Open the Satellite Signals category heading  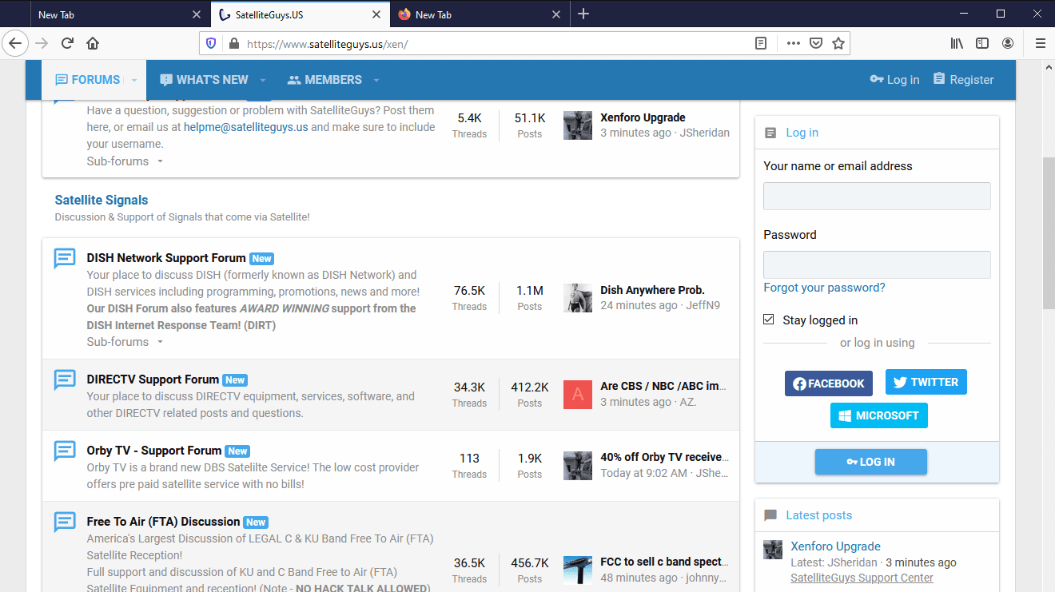tap(102, 201)
